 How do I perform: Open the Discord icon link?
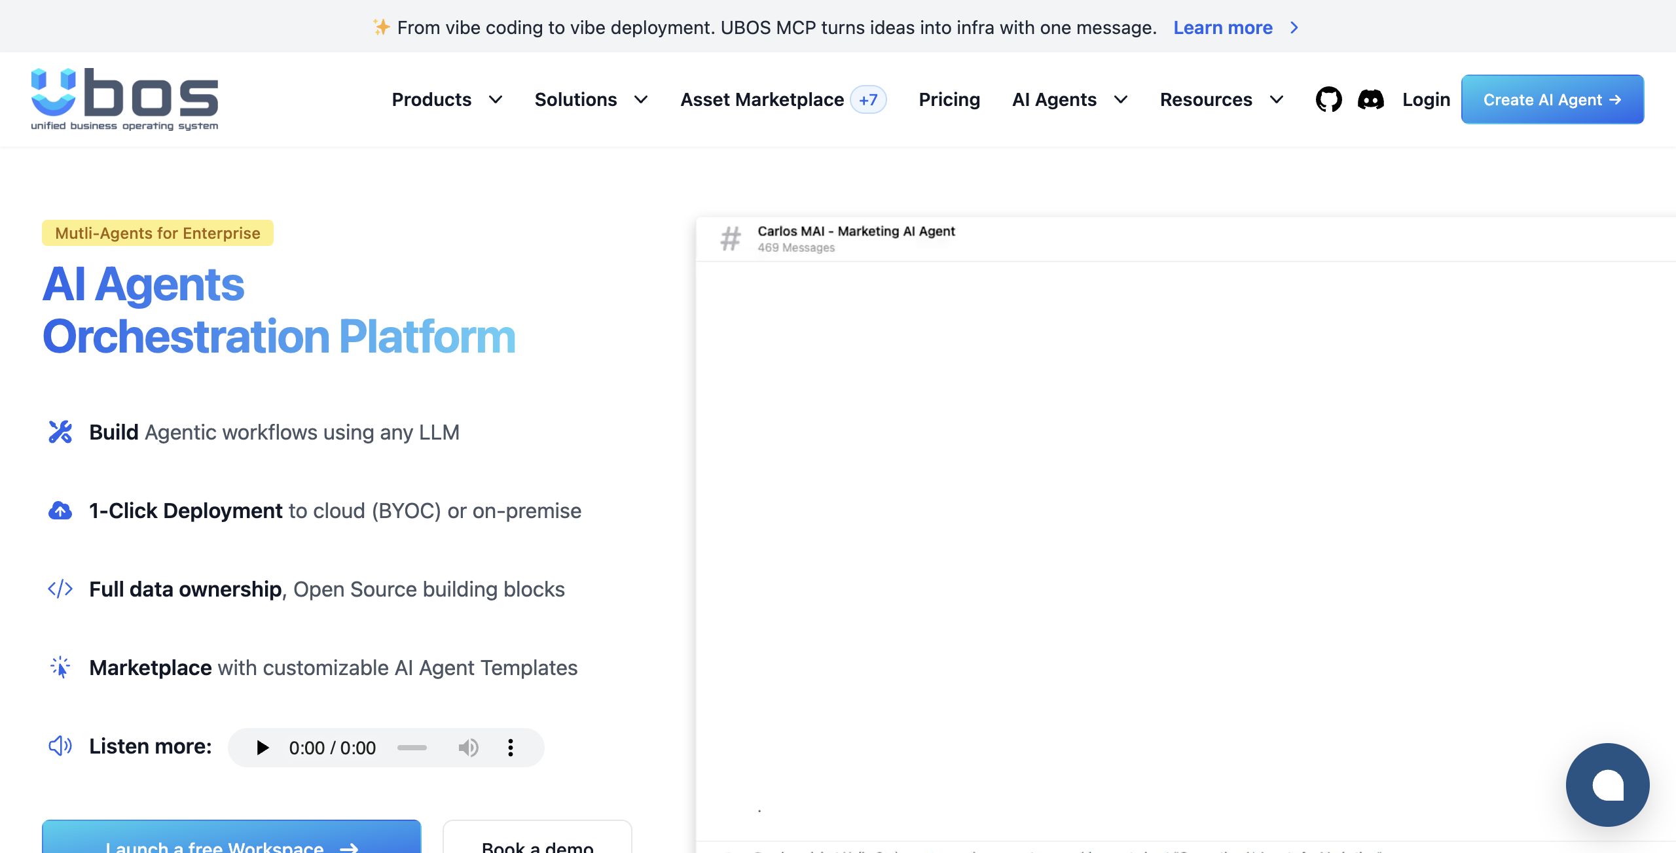pos(1370,99)
